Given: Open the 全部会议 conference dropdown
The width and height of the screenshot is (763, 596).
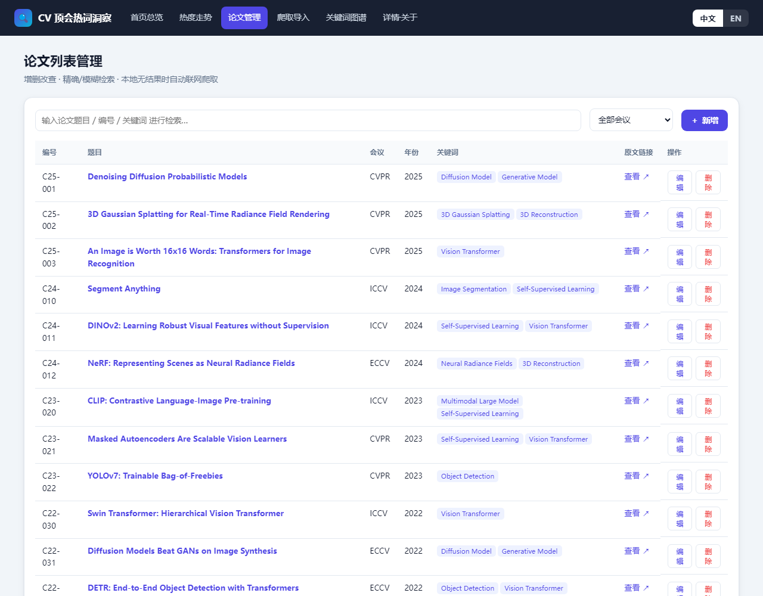Looking at the screenshot, I should [631, 120].
